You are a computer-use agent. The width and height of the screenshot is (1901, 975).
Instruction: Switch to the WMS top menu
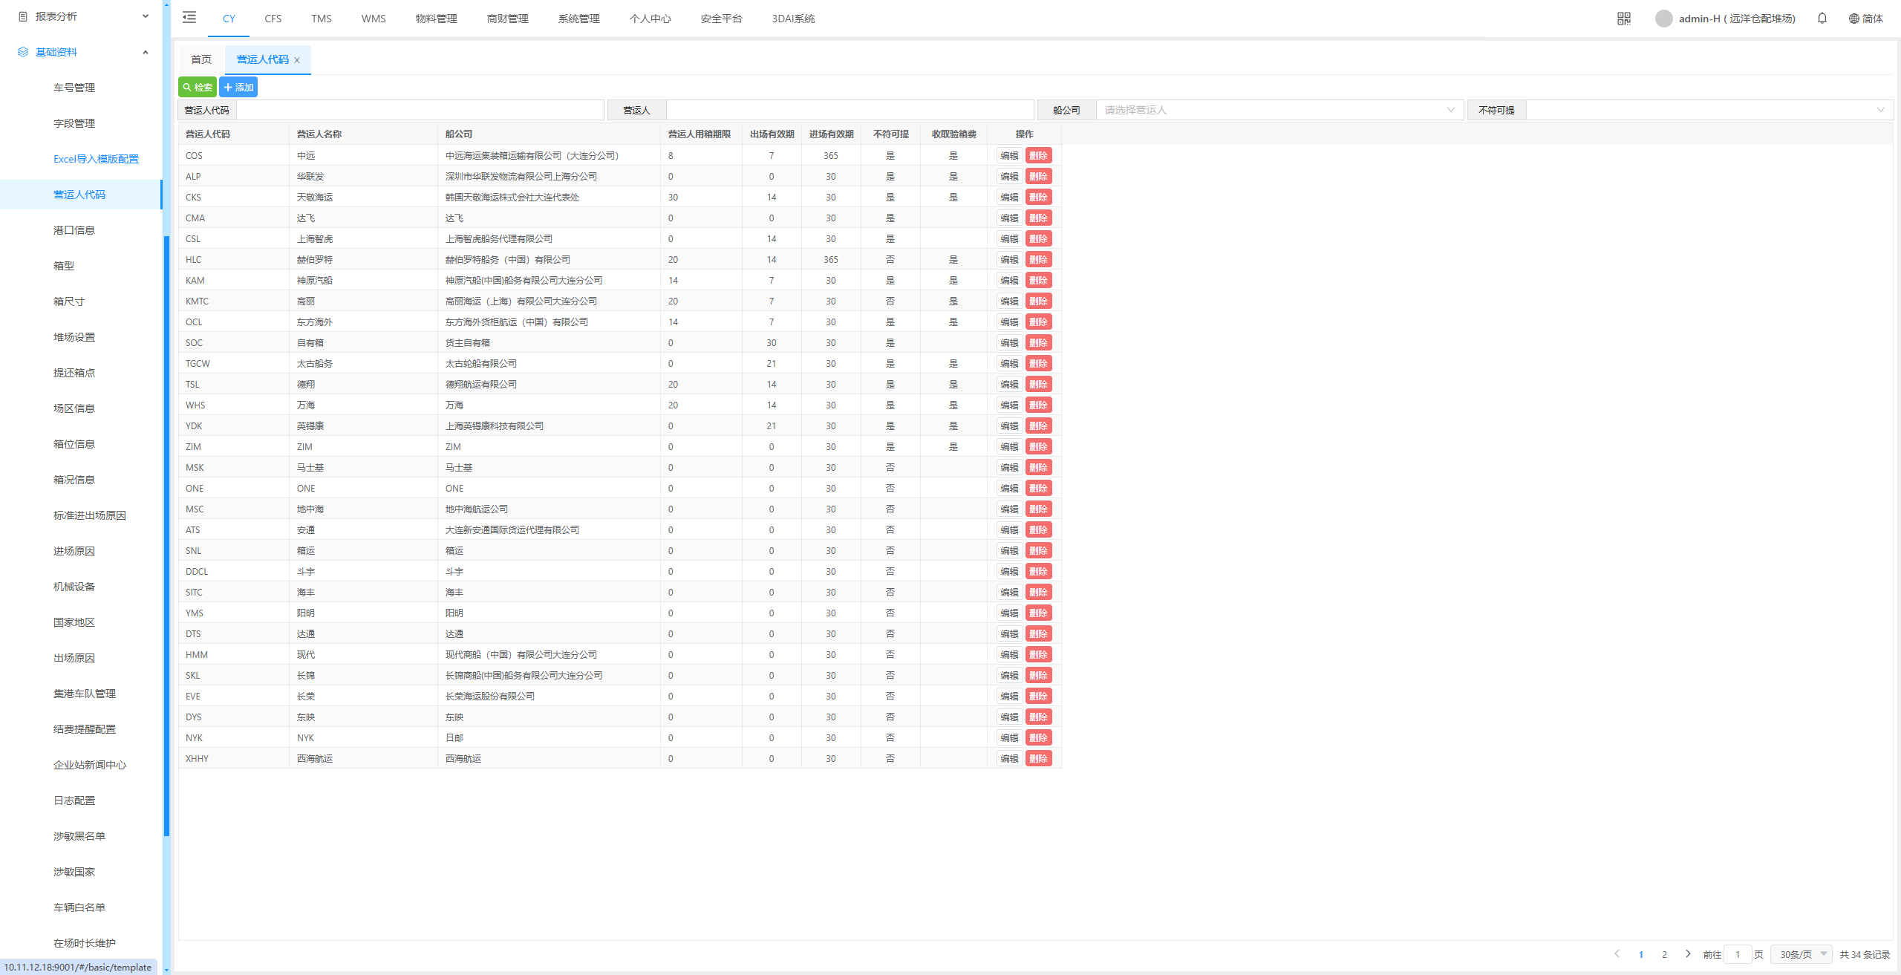(x=374, y=19)
